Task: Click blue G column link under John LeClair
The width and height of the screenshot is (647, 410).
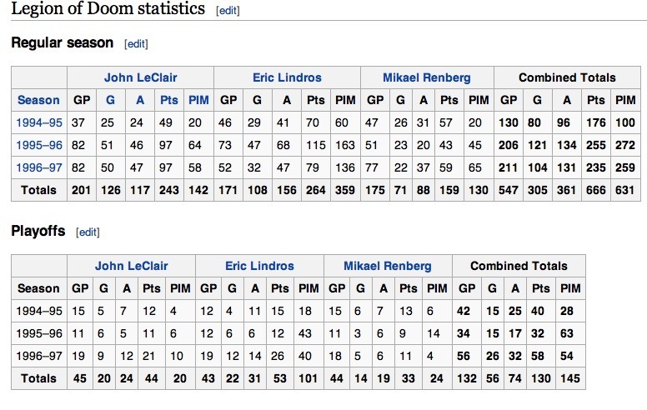Action: pyautogui.click(x=108, y=100)
